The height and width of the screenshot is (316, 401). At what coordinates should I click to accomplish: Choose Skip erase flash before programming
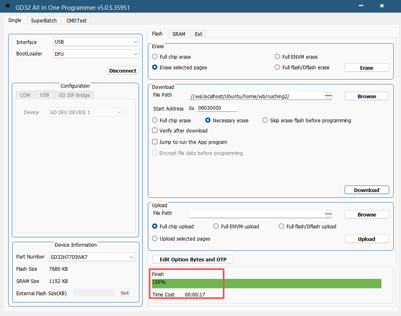tap(307, 120)
